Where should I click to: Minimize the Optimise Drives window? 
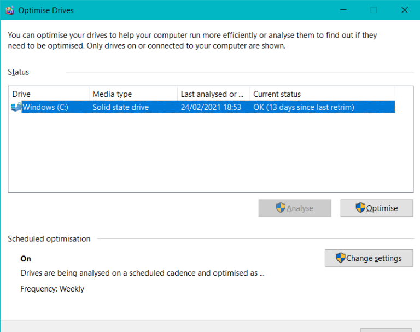point(343,10)
